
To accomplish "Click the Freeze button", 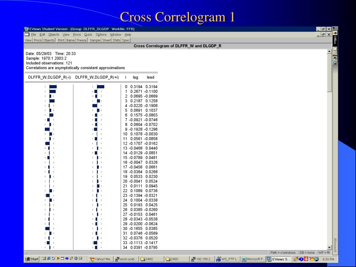I will pos(81,40).
